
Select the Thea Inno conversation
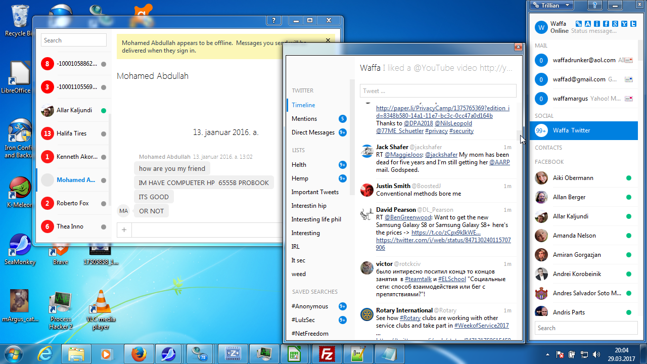point(73,226)
